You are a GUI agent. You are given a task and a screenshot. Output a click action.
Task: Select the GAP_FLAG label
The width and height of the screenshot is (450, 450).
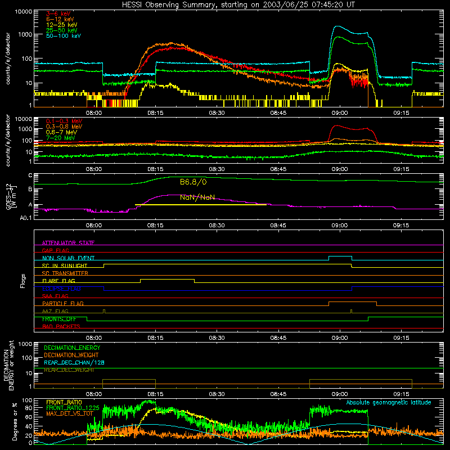tap(55, 250)
